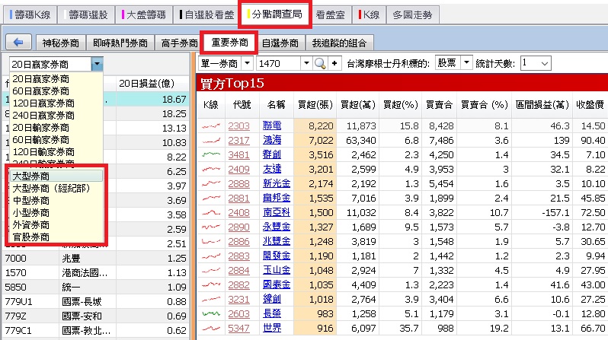Open 我追蹤的組合 sub-tab

[339, 43]
